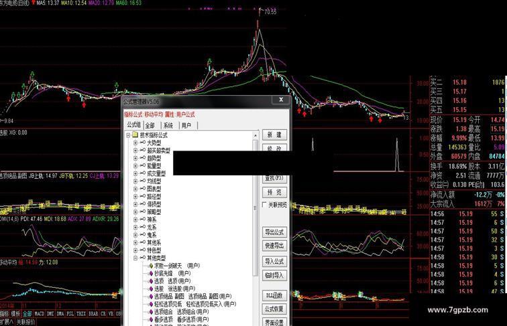
Task: Expand the 超买超卖型 category
Action: point(135,151)
